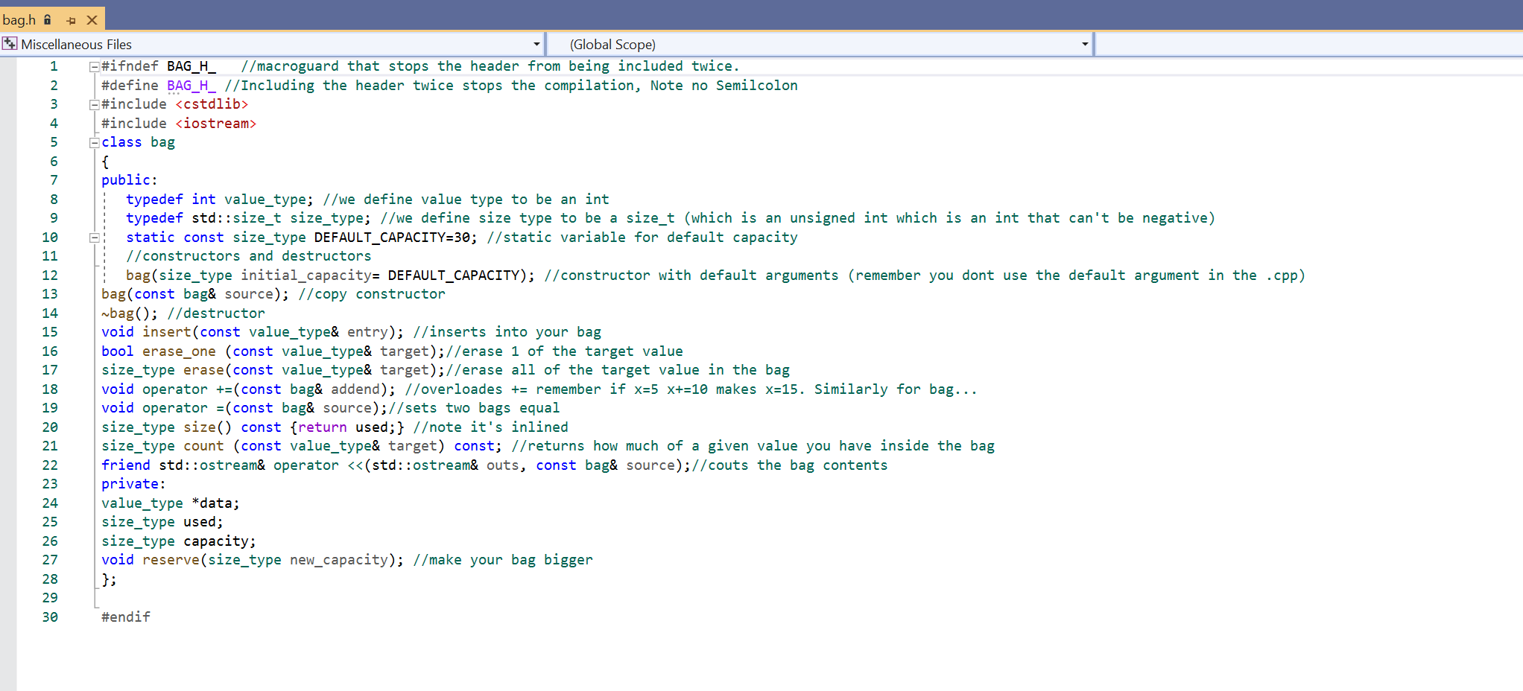Click line number 15 in the margin
The height and width of the screenshot is (691, 1523).
tap(50, 332)
